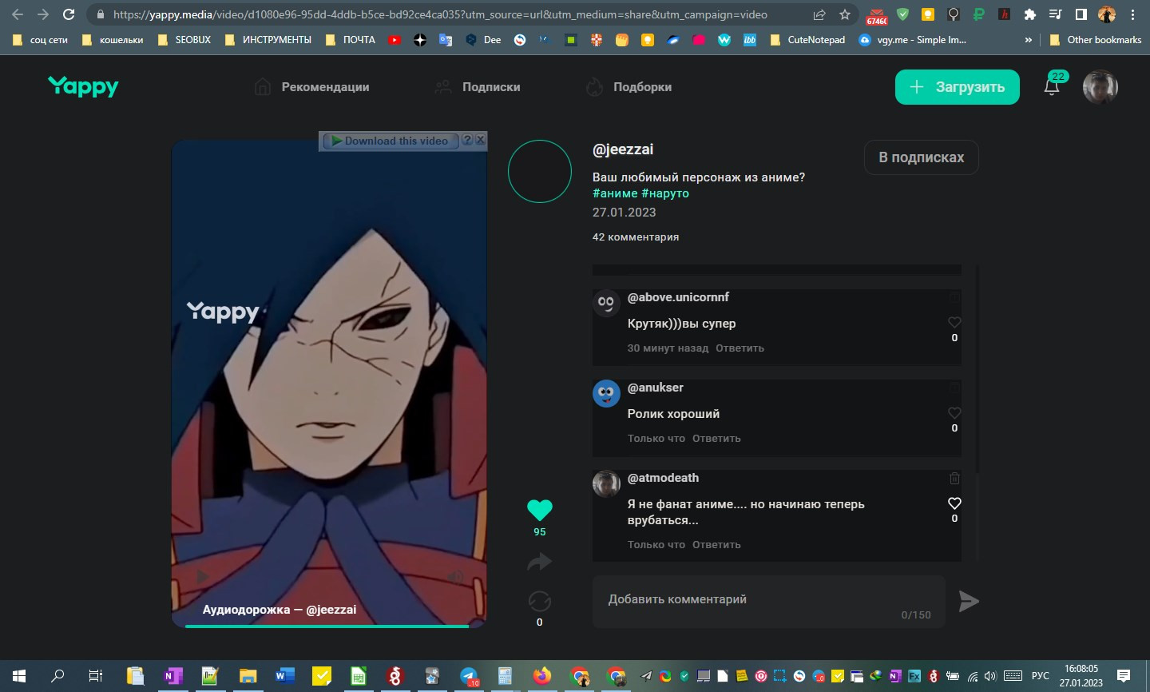Like the video with the heart icon
The image size is (1150, 692).
[x=540, y=510]
